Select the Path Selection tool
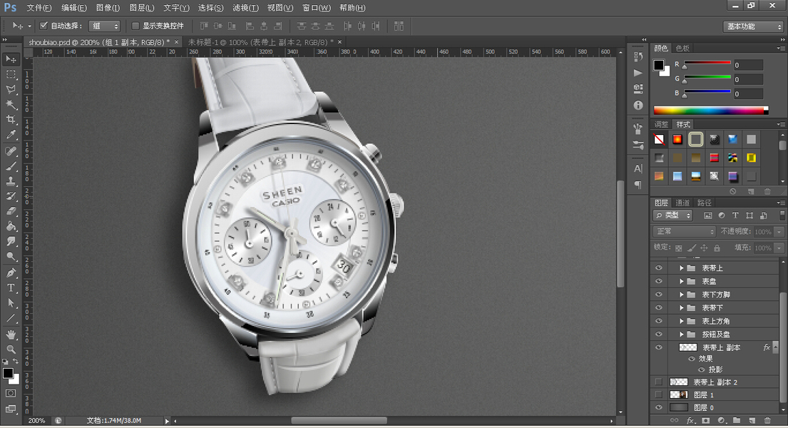Image resolution: width=788 pixels, height=428 pixels. 11,303
